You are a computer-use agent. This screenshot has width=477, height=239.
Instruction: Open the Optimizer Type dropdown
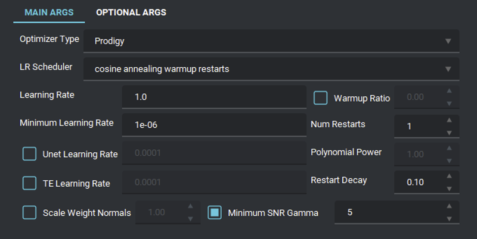pyautogui.click(x=271, y=41)
